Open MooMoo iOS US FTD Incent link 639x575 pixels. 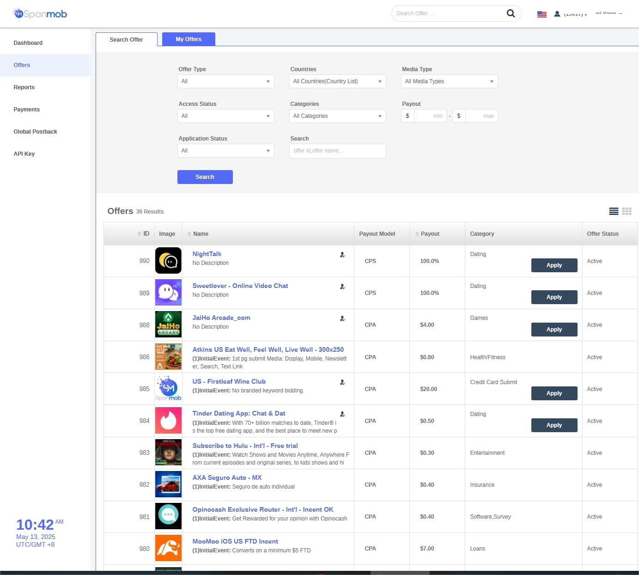click(235, 541)
